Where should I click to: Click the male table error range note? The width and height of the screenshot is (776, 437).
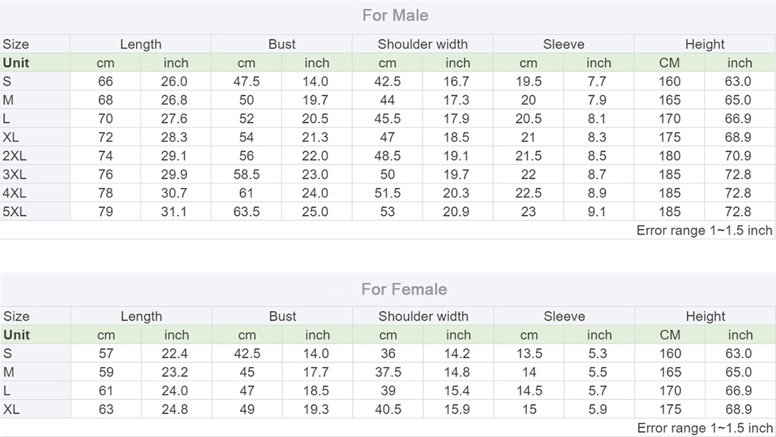703,230
